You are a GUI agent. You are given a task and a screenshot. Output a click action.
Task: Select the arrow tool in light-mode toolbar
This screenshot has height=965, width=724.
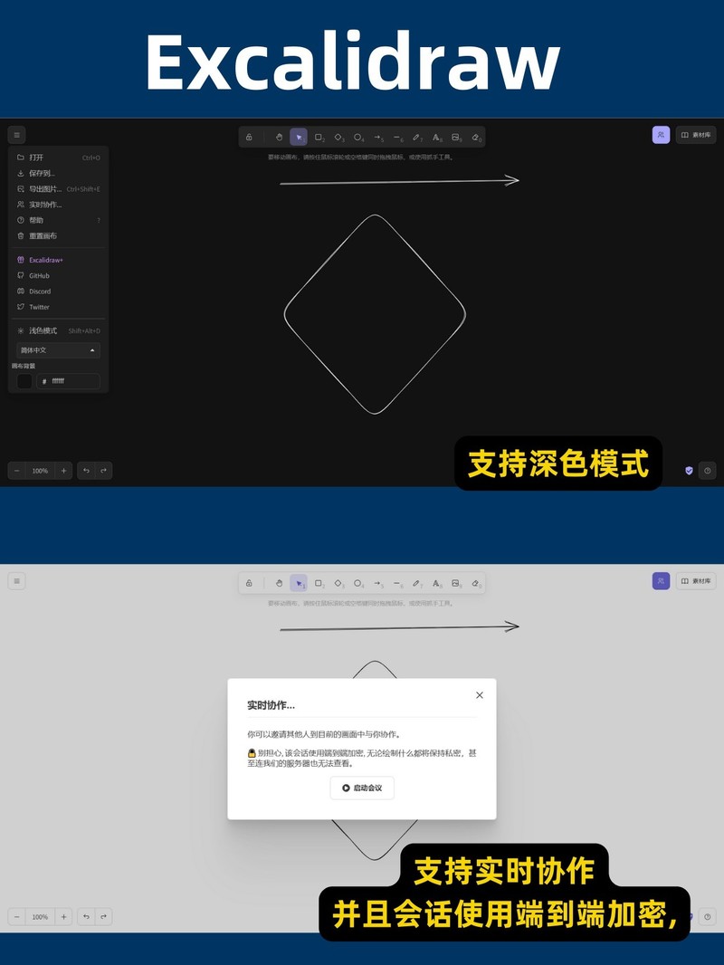pos(377,583)
